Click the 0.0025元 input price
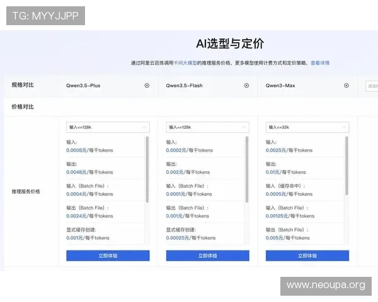The image size is (378, 302). 276,150
